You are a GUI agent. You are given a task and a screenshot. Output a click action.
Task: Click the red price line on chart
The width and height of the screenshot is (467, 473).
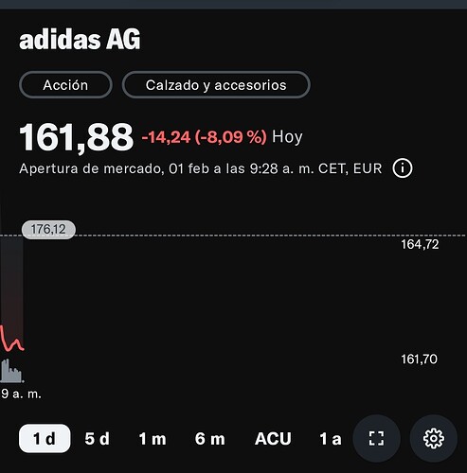tap(11, 340)
